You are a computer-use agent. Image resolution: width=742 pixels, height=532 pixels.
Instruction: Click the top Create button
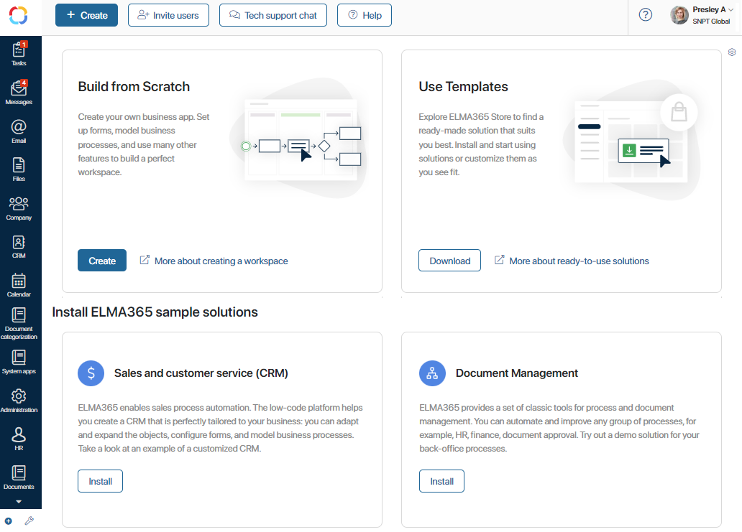coord(86,15)
